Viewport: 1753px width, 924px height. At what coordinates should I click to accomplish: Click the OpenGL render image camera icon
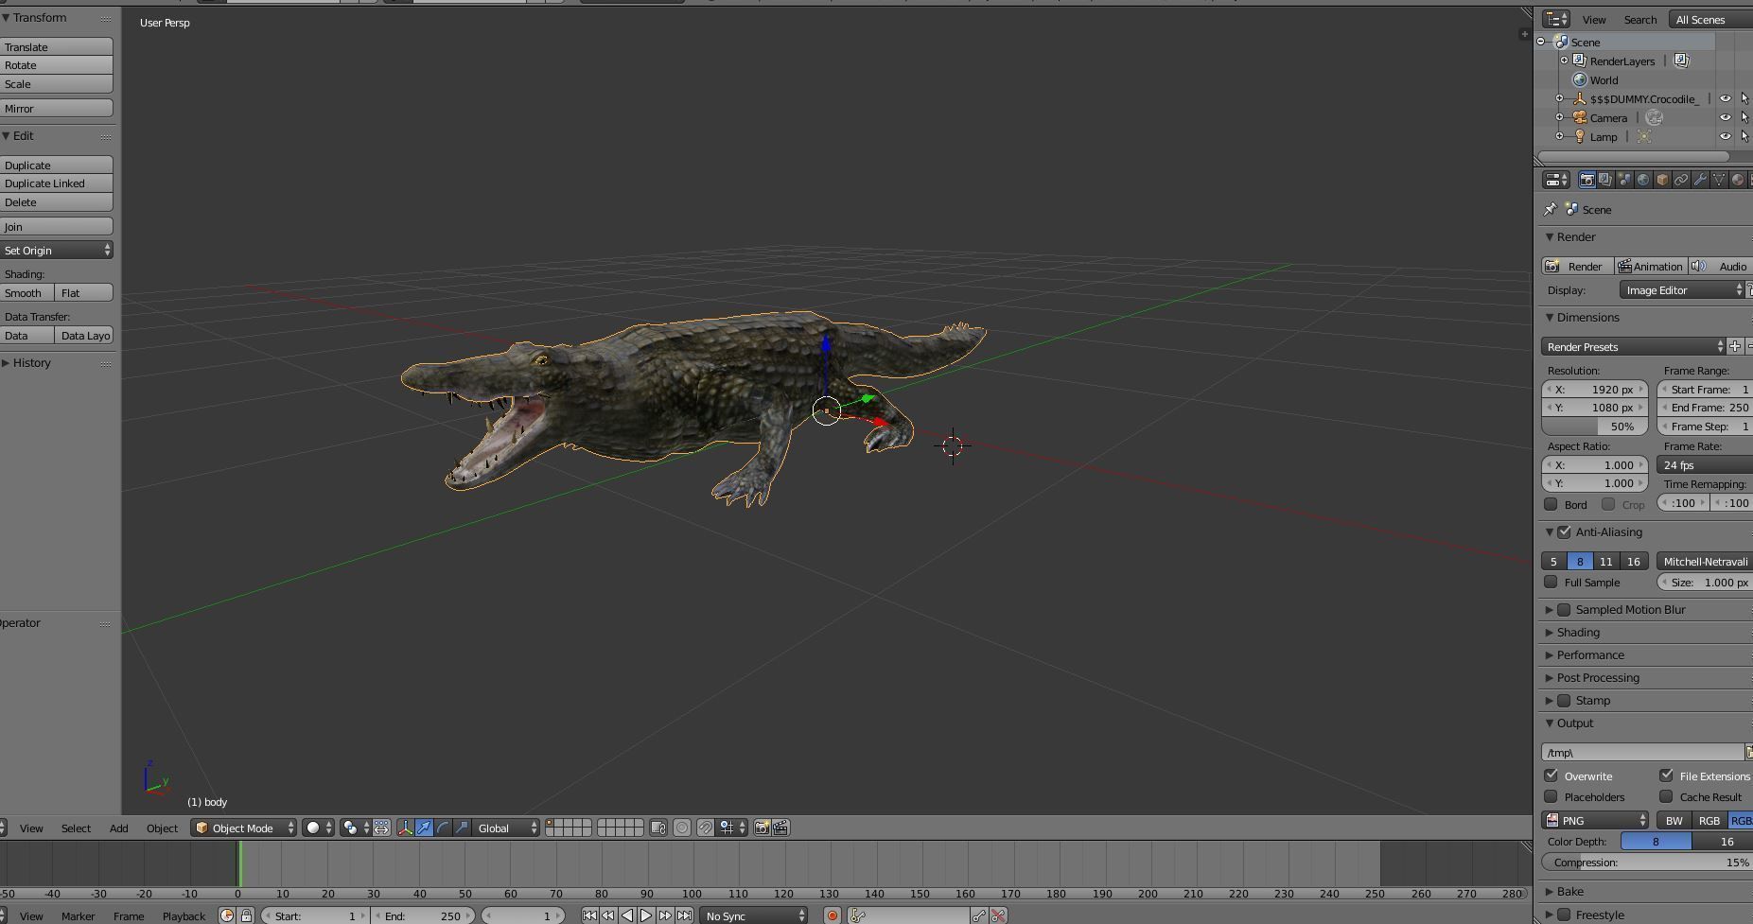[762, 828]
